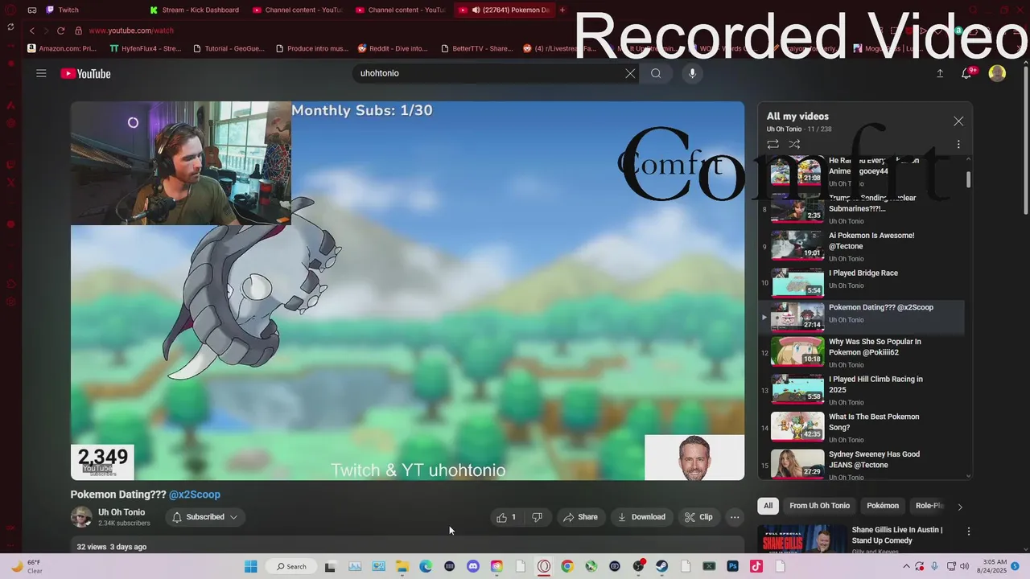This screenshot has height=579, width=1030.
Task: Open the account avatar menu
Action: pyautogui.click(x=997, y=73)
